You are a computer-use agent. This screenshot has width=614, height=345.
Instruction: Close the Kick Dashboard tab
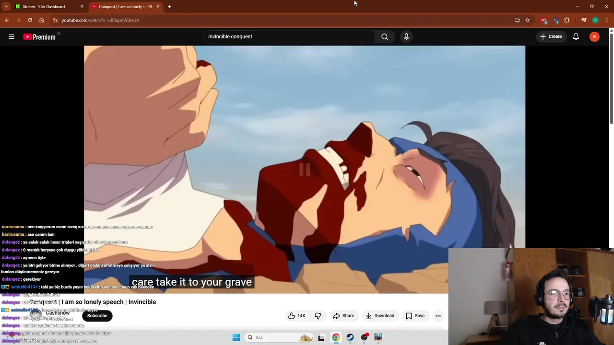(x=82, y=7)
